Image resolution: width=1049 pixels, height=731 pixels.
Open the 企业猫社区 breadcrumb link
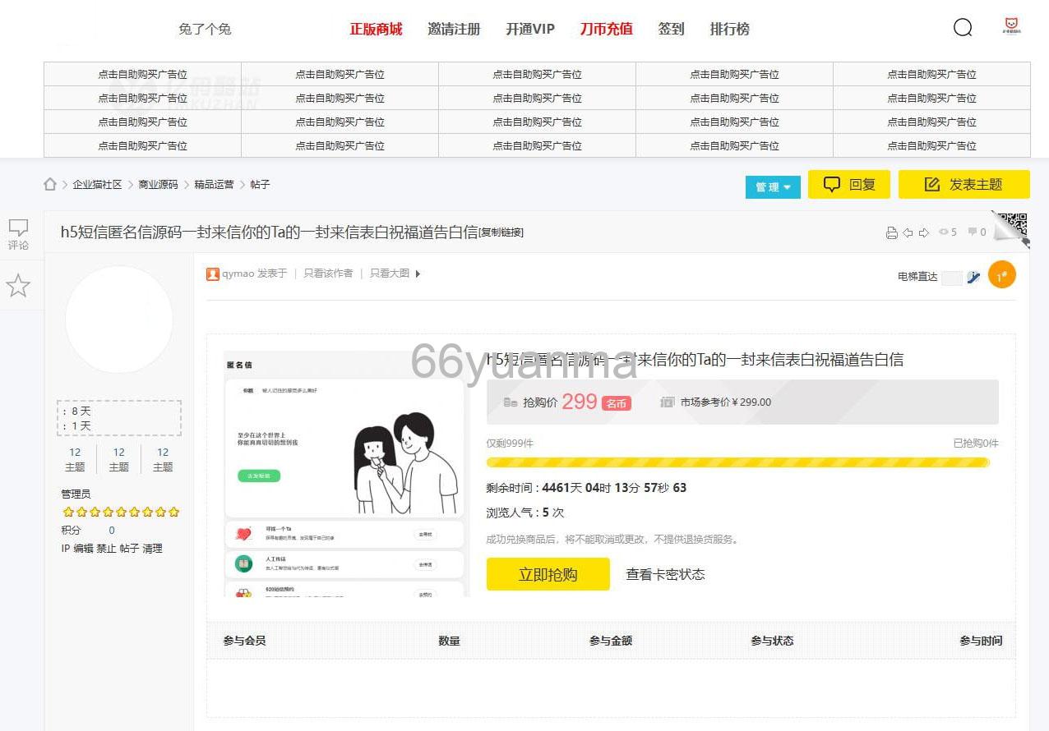(97, 184)
